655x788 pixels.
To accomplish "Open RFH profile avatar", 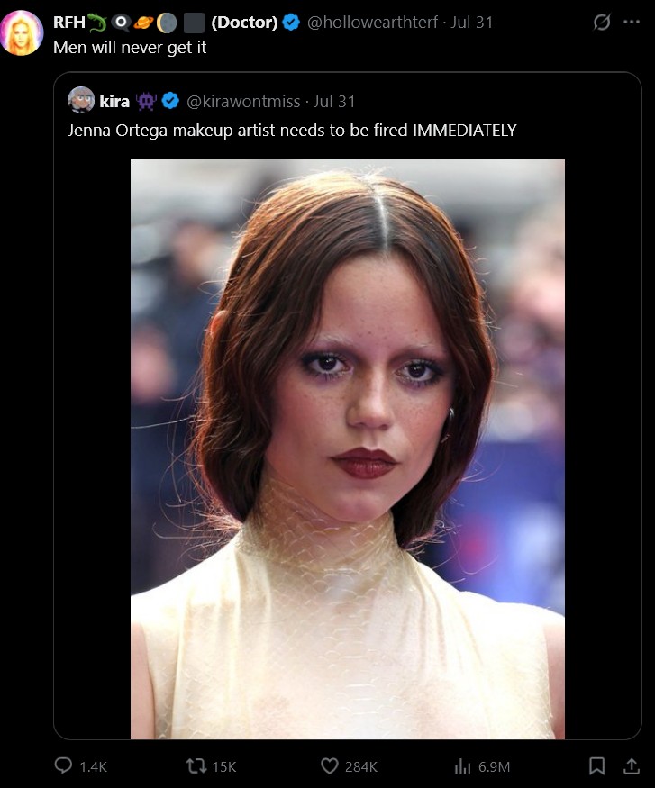I will tap(22, 32).
